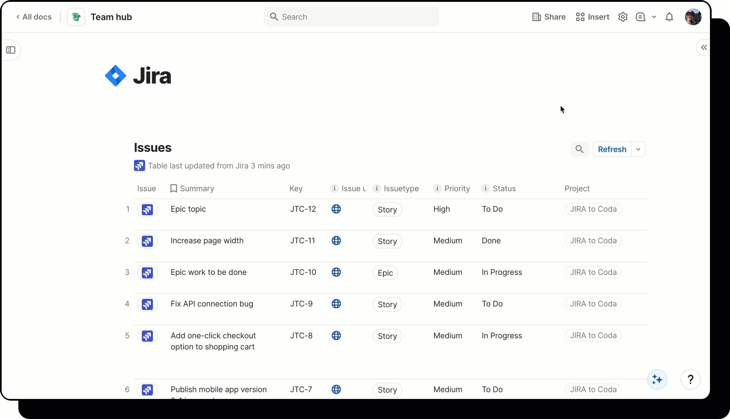This screenshot has width=730, height=419.
Task: Click the Done status cell
Action: 491,241
